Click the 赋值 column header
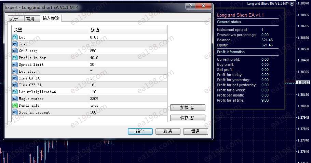Viewport: 311px width, 163px height. (x=128, y=30)
